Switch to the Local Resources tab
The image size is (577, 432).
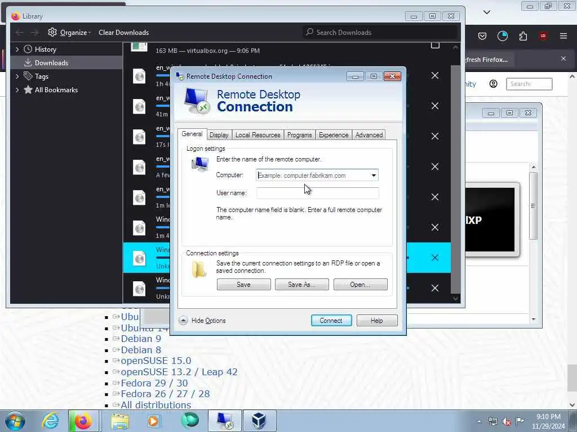point(258,135)
